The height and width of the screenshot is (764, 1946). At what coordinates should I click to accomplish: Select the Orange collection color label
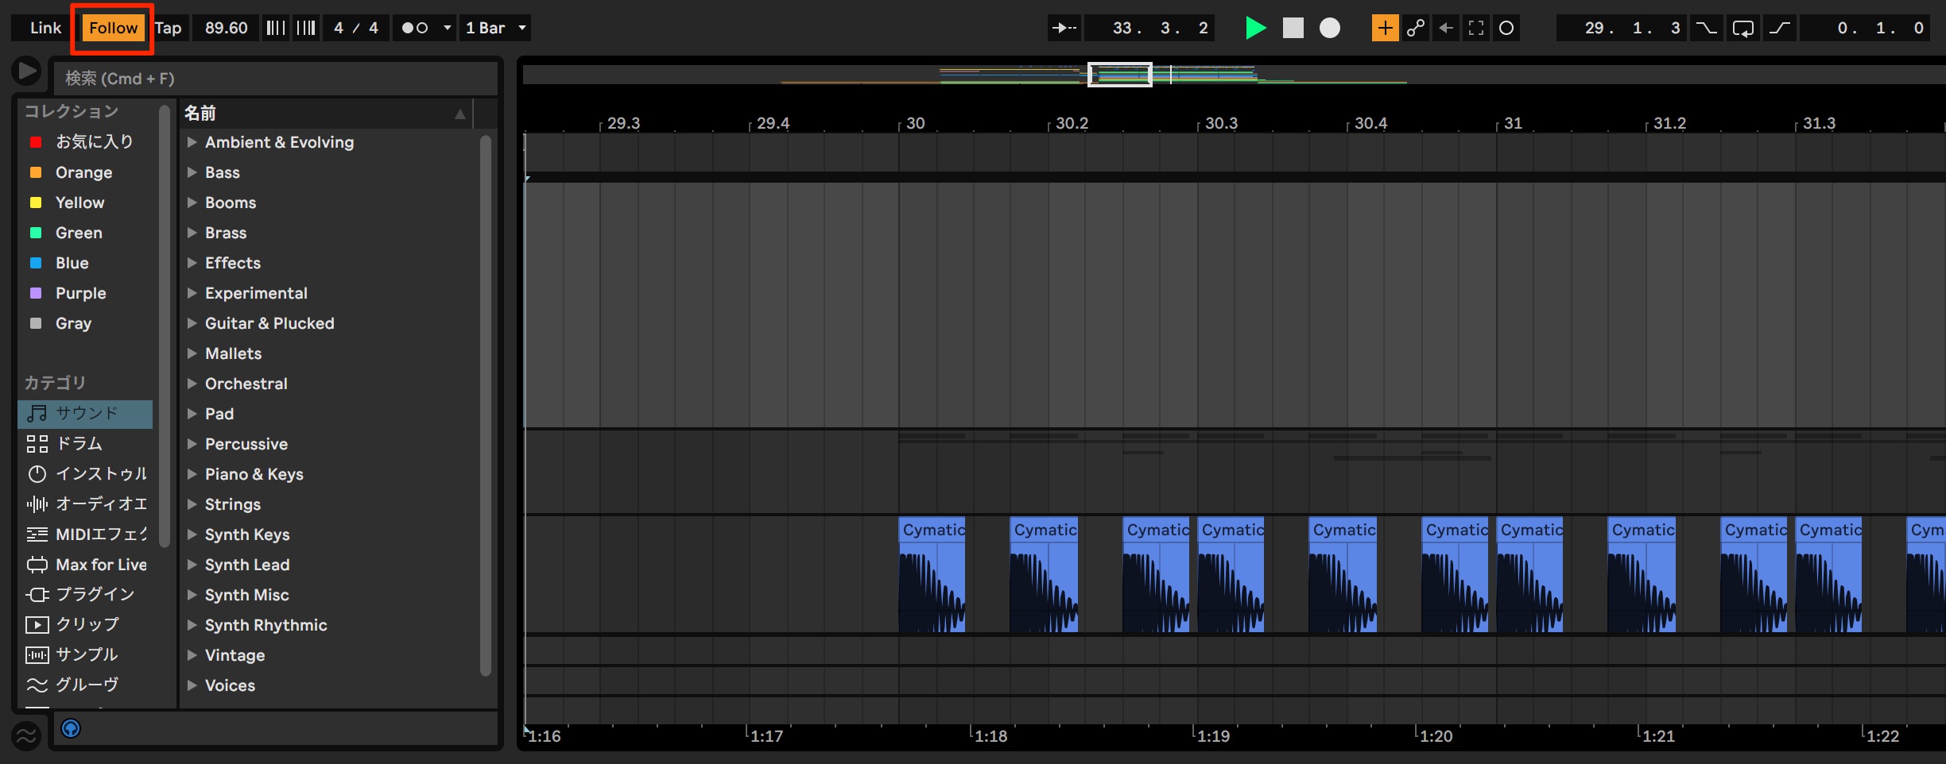tap(83, 172)
